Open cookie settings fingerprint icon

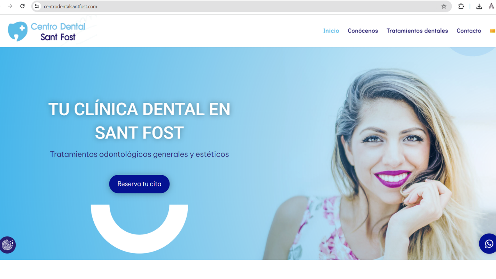[x=8, y=245]
